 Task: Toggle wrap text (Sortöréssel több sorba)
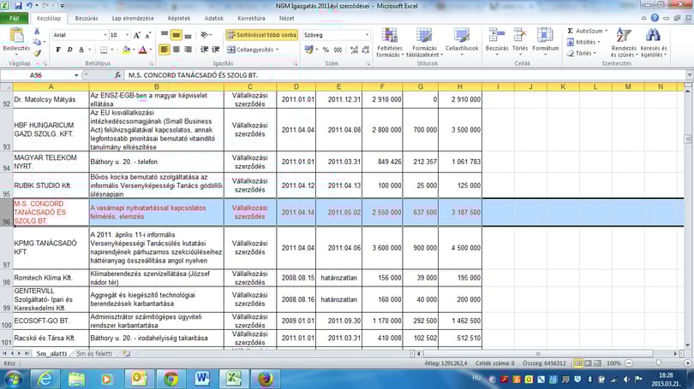[x=261, y=35]
